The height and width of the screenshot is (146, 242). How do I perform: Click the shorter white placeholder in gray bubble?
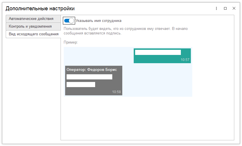tap(81, 85)
